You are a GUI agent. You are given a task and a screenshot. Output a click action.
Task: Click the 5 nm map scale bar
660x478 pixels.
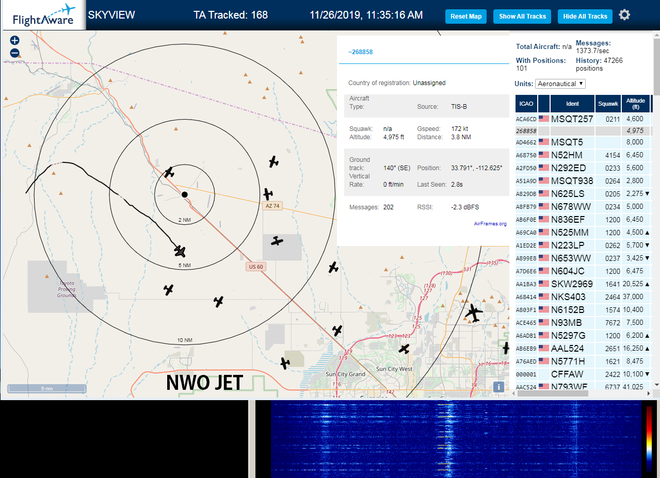pos(46,389)
